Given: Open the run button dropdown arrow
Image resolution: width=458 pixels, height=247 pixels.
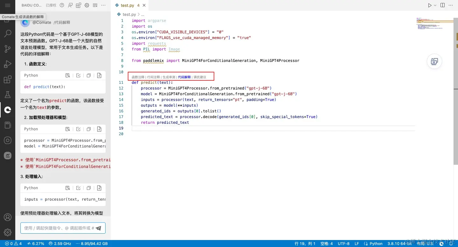Looking at the screenshot, I should (x=435, y=5).
